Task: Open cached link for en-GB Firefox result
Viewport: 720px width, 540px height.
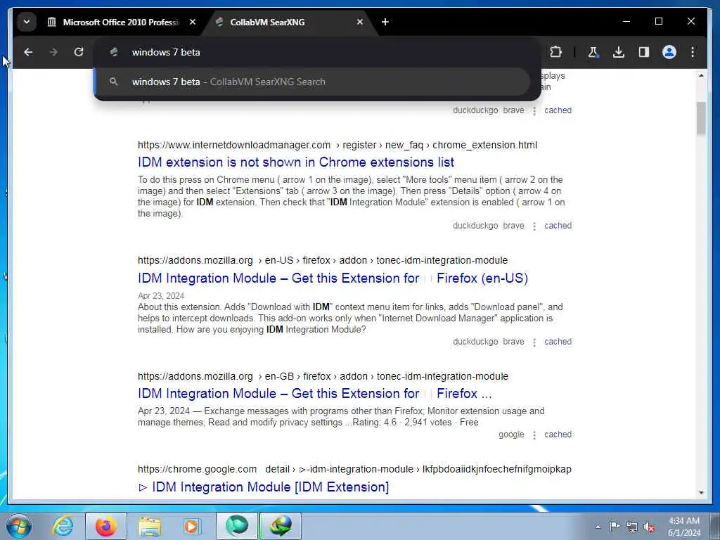Action: (x=558, y=435)
